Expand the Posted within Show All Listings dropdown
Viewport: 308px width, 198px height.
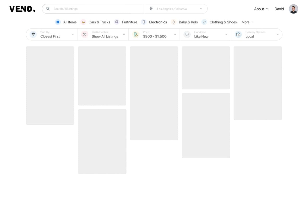point(103,34)
